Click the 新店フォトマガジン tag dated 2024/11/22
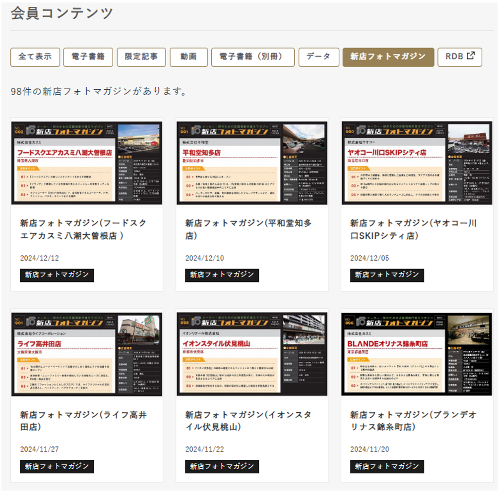This screenshot has width=499, height=494. [222, 466]
